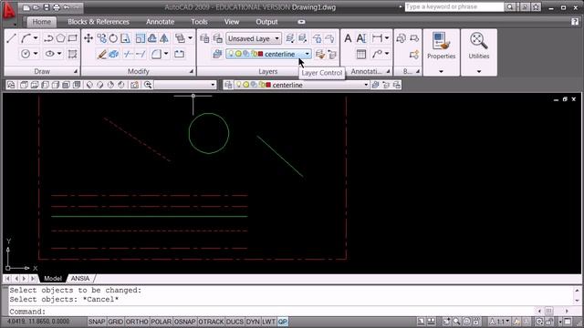The image size is (584, 328).
Task: Open the visual style dropdown in toolbar
Action: click(x=213, y=85)
